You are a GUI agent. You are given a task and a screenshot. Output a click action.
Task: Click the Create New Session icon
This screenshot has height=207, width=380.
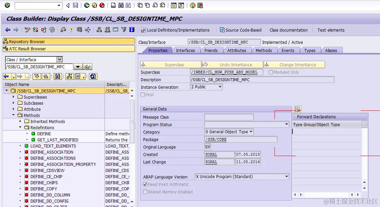pyautogui.click(x=173, y=5)
